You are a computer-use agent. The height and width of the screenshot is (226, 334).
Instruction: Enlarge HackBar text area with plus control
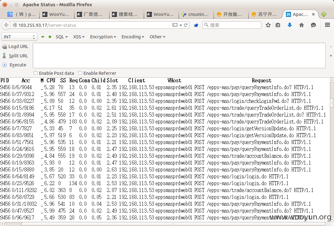coord(331,55)
